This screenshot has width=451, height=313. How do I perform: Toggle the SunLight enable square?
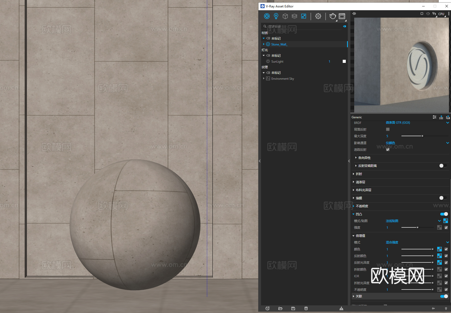coord(344,61)
